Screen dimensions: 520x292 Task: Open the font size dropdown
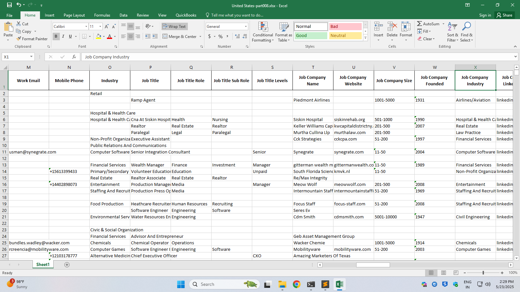pos(100,27)
